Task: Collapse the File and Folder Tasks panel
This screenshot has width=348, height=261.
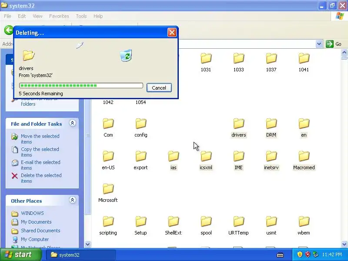Action: [72, 123]
